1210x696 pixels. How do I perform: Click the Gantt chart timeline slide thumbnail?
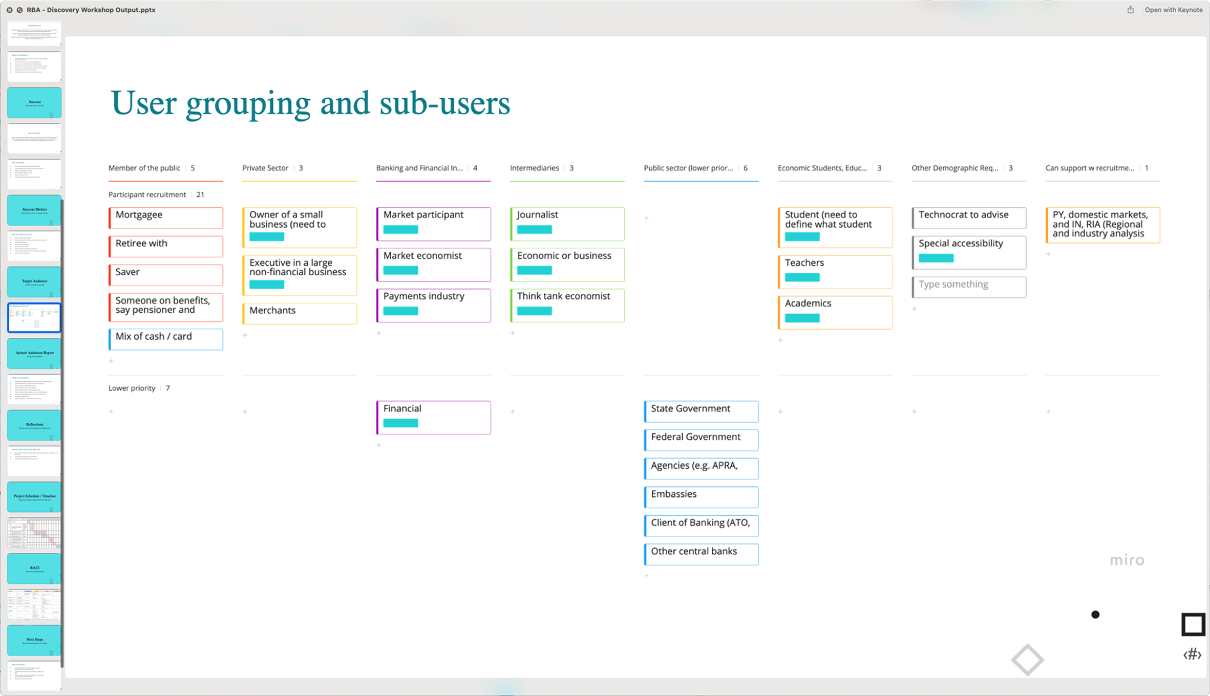[x=34, y=533]
